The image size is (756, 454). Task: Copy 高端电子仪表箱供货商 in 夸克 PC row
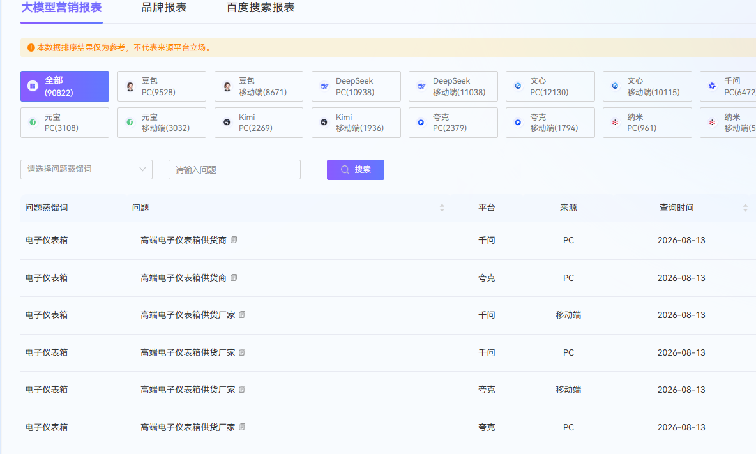pos(234,277)
